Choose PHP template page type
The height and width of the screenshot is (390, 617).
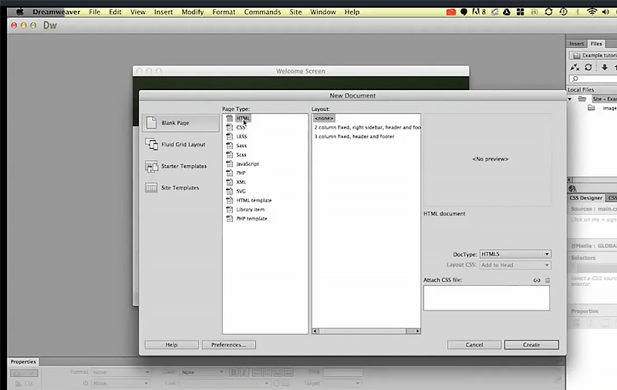point(251,219)
